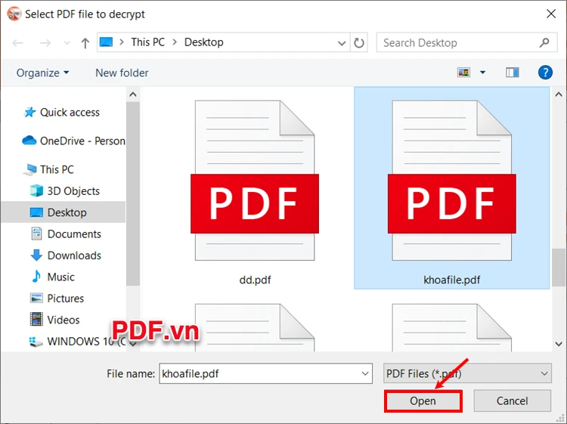The height and width of the screenshot is (424, 567).
Task: Click the WINDOWS 10 drive icon
Action: [x=36, y=342]
